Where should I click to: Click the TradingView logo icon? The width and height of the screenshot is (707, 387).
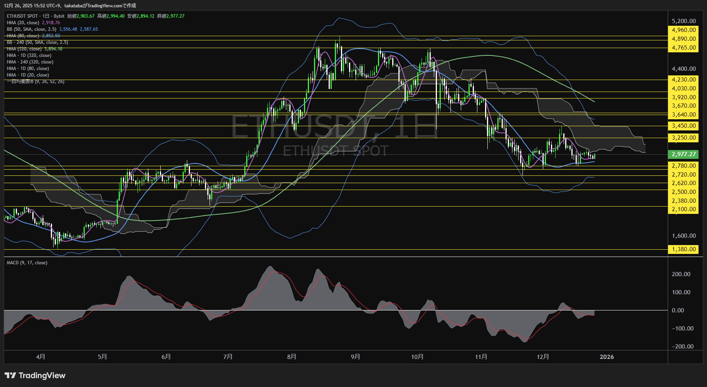pyautogui.click(x=10, y=375)
